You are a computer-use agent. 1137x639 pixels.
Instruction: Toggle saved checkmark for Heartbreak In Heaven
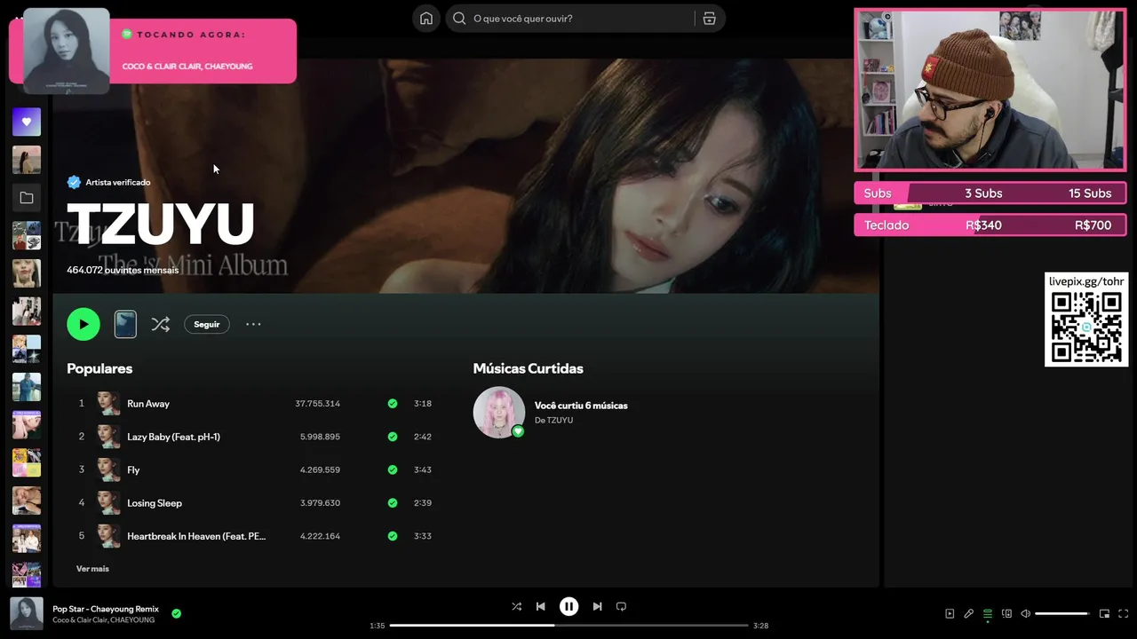(x=393, y=536)
